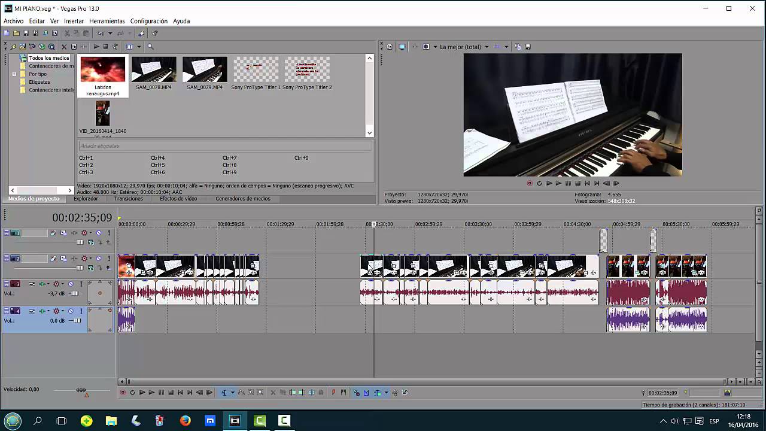Click the Copy snapshot icon in preview toolbar
The height and width of the screenshot is (431, 766).
point(518,47)
